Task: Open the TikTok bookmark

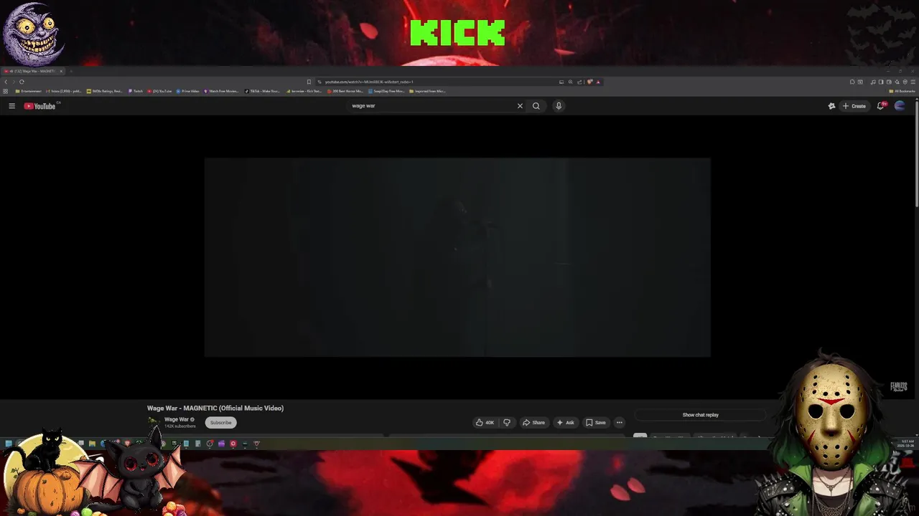Action: click(x=262, y=91)
